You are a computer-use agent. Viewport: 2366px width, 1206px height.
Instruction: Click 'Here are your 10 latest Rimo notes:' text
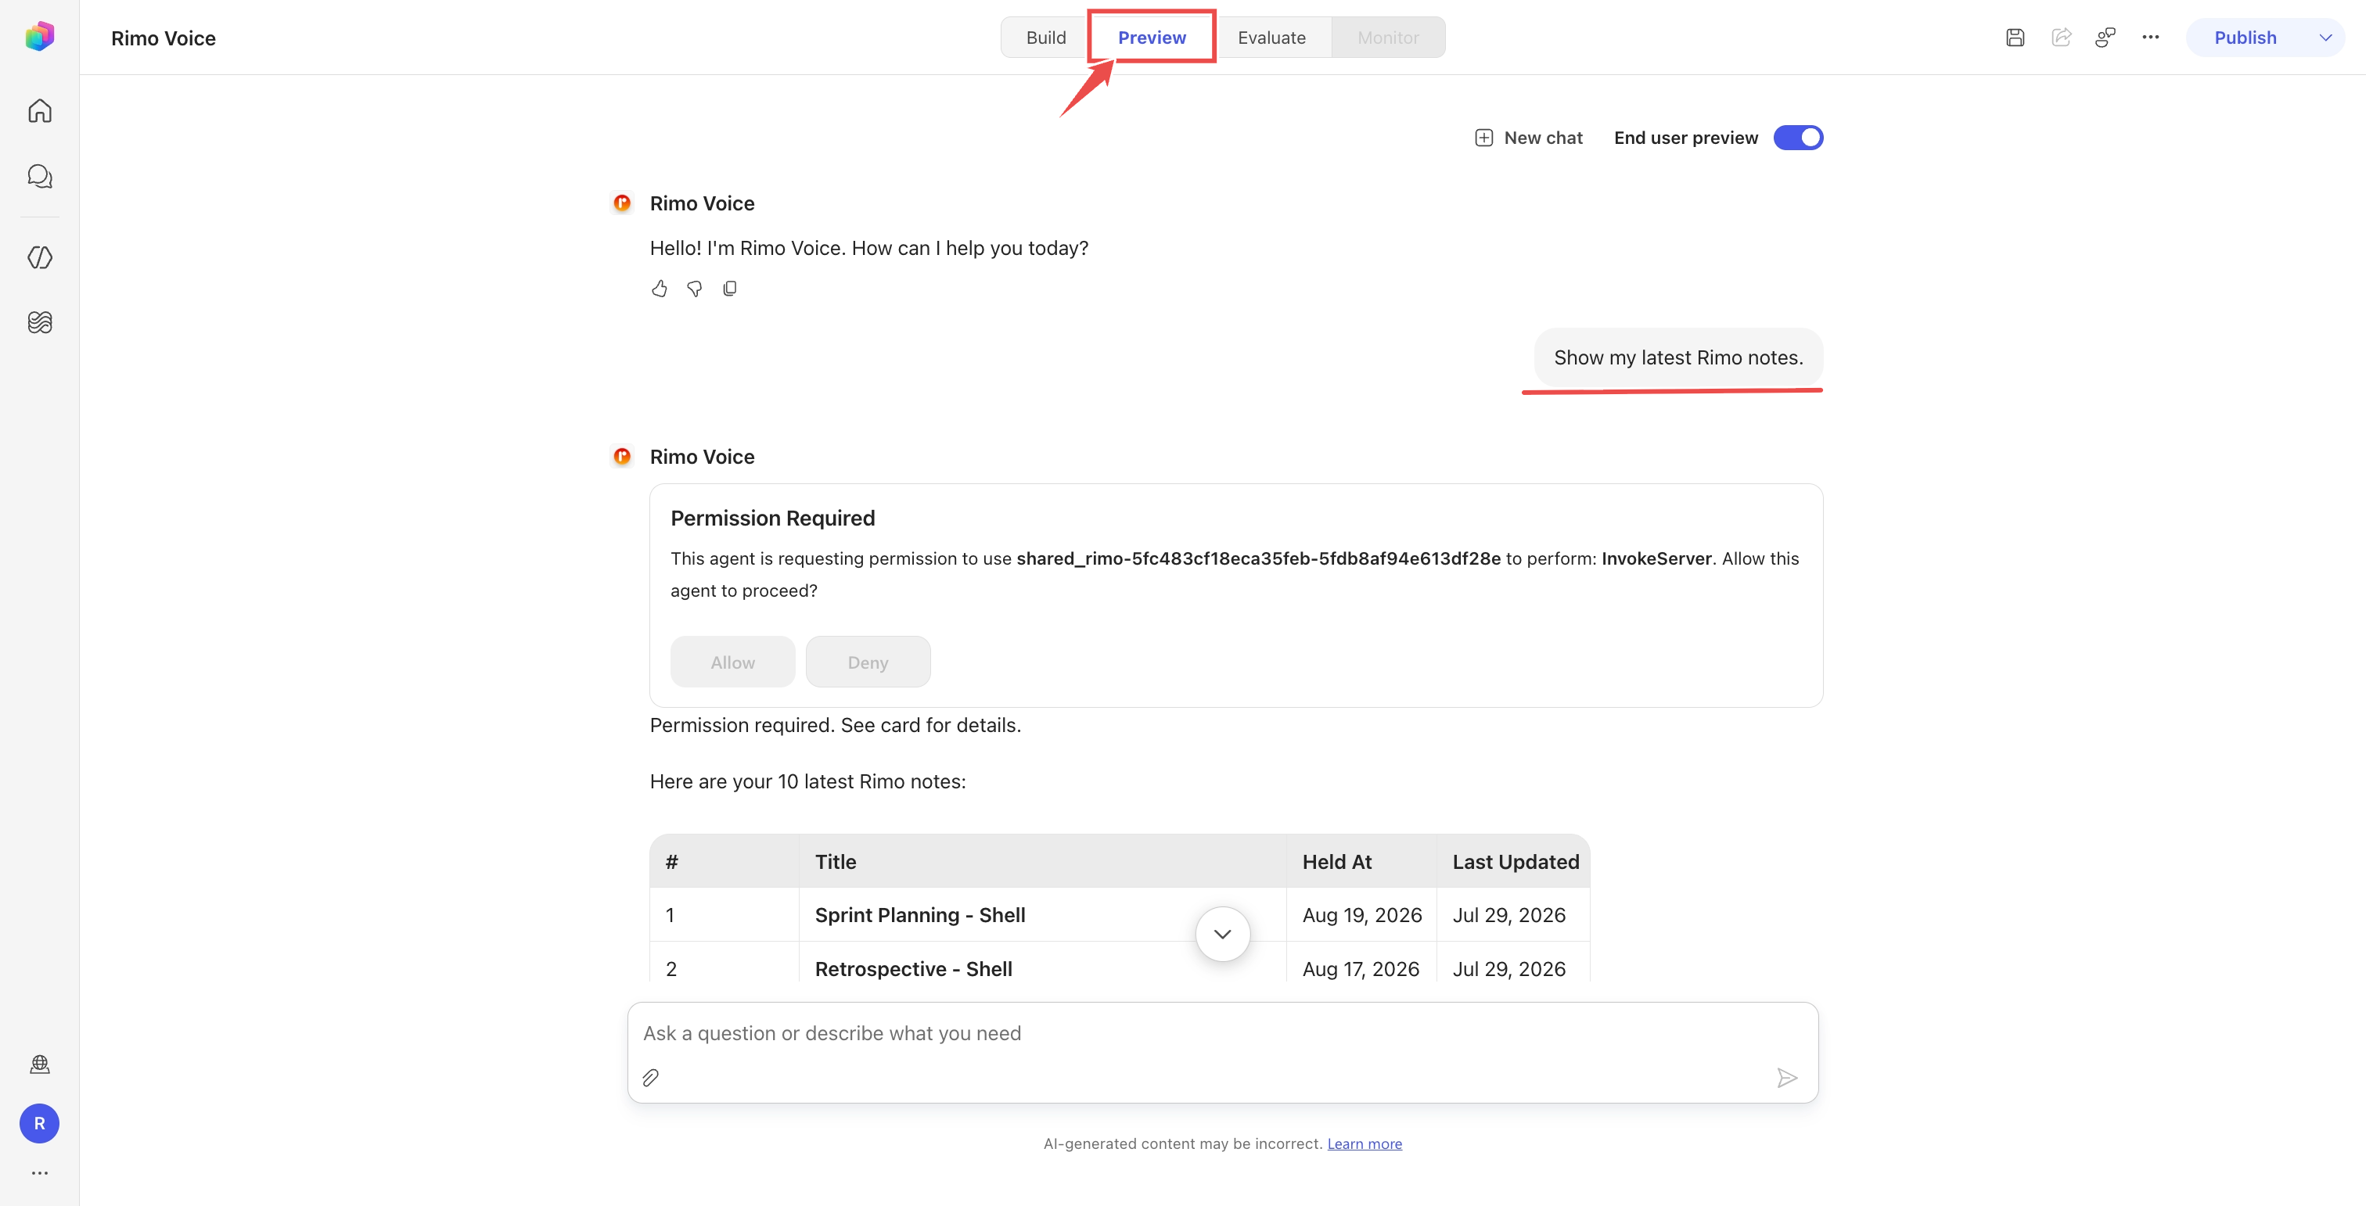[807, 782]
